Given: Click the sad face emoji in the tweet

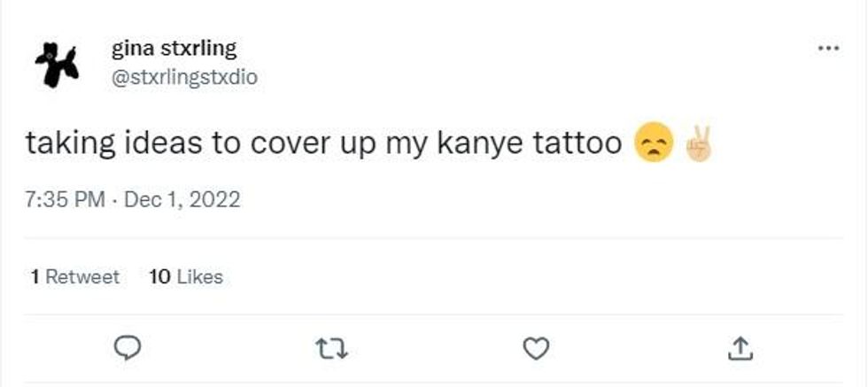Looking at the screenshot, I should (654, 144).
